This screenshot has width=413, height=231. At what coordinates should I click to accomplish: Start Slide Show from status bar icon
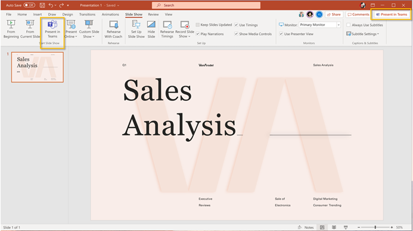pyautogui.click(x=346, y=227)
